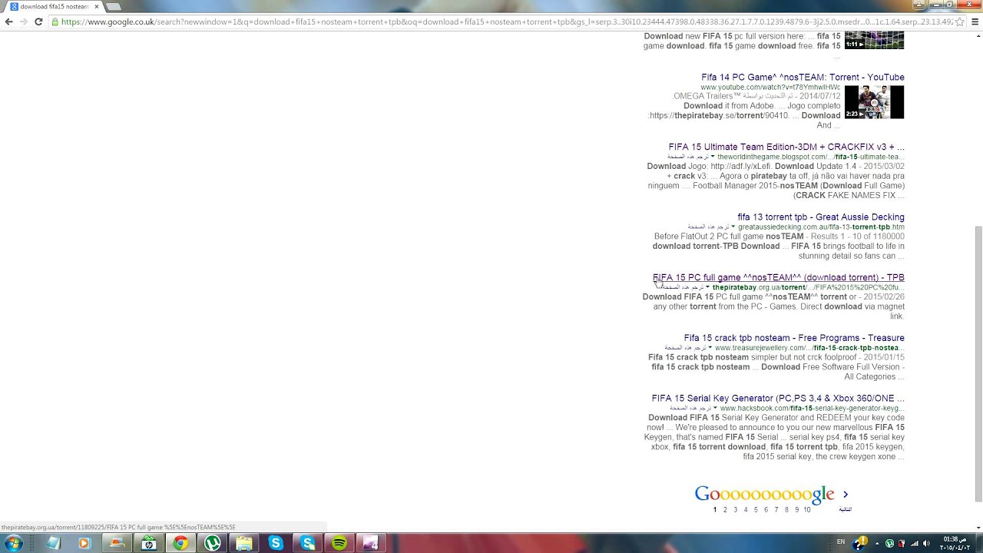The height and width of the screenshot is (553, 983).
Task: Reload the current Google results page
Action: click(38, 22)
